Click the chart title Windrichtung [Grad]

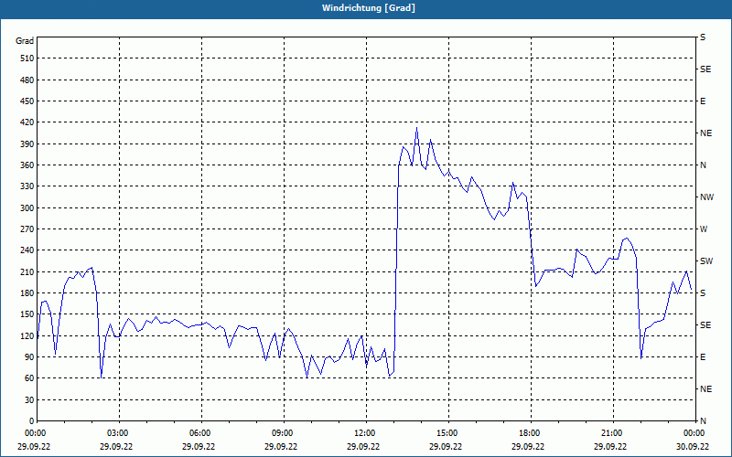[x=369, y=8]
